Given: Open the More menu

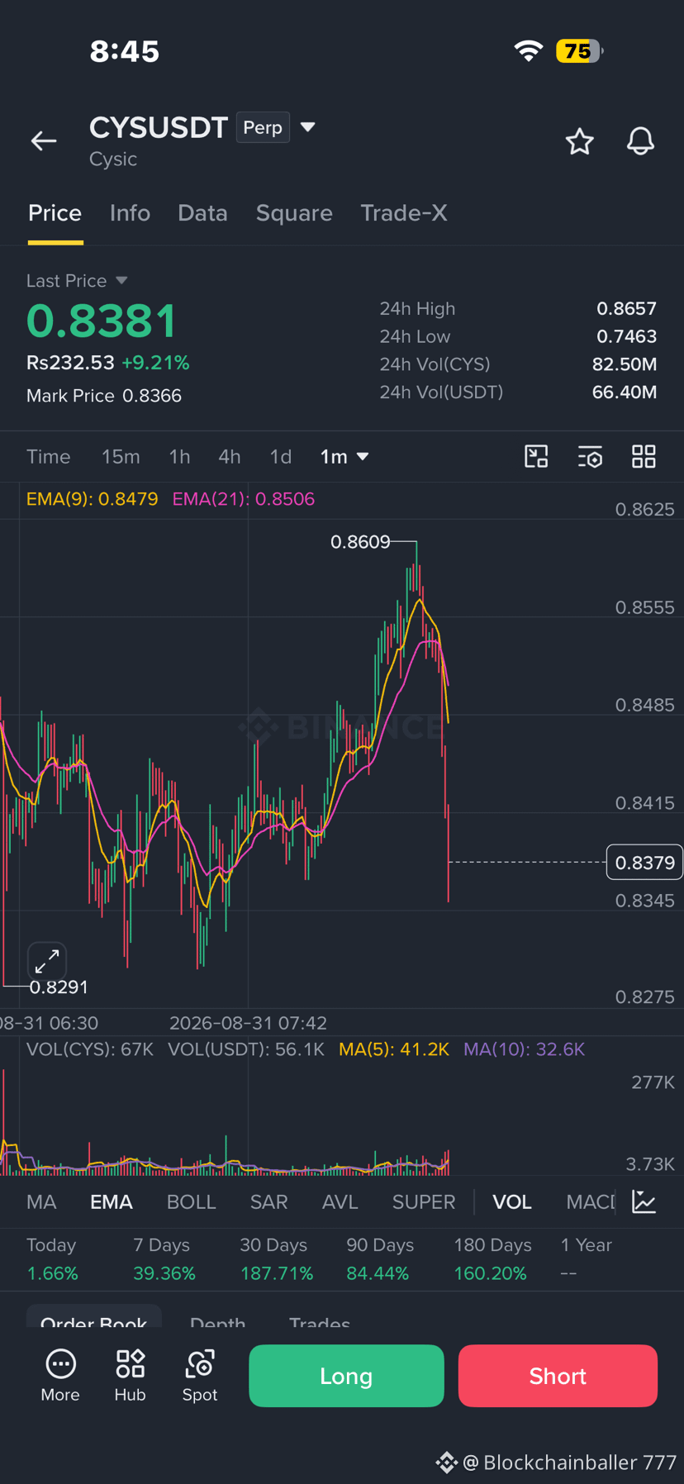Looking at the screenshot, I should click(x=60, y=1376).
